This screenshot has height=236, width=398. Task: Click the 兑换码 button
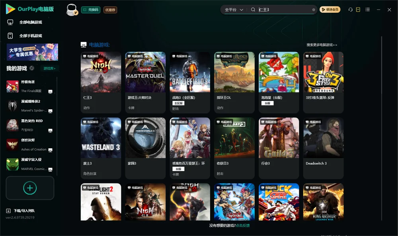(x=91, y=10)
